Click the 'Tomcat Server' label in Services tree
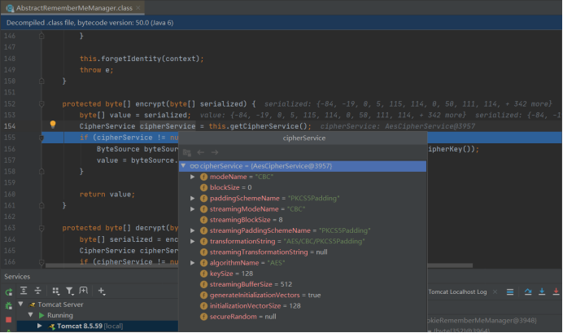This screenshot has height=333, width=563. click(60, 305)
